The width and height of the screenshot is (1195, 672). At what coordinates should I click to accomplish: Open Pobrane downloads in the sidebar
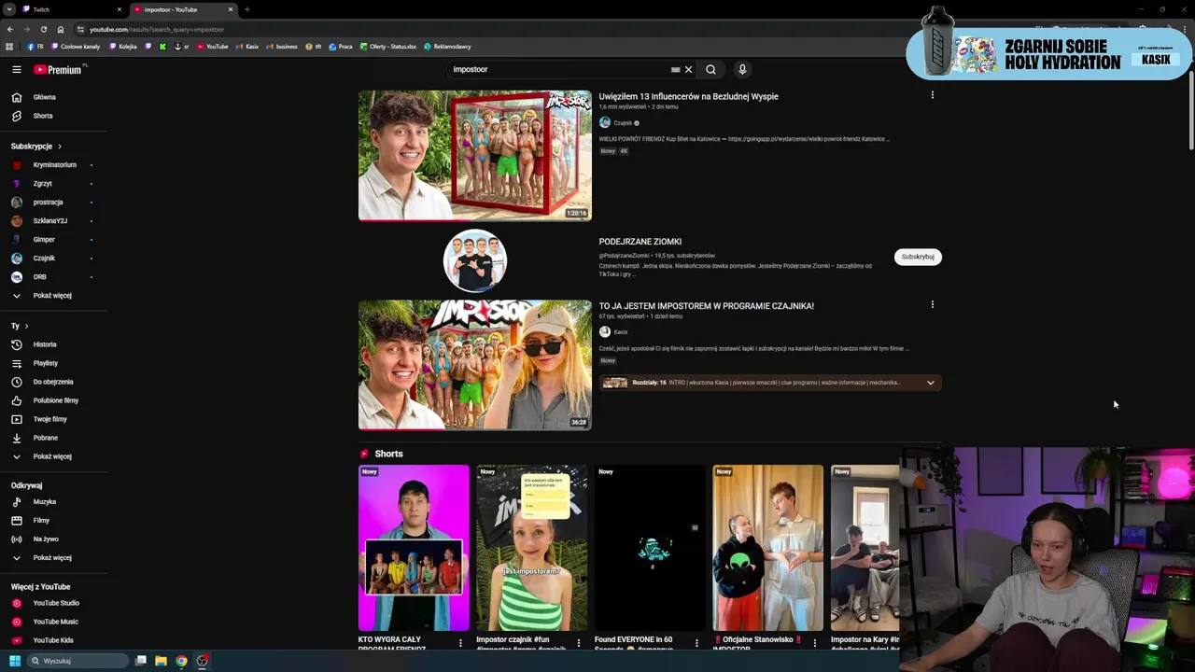pyautogui.click(x=45, y=438)
